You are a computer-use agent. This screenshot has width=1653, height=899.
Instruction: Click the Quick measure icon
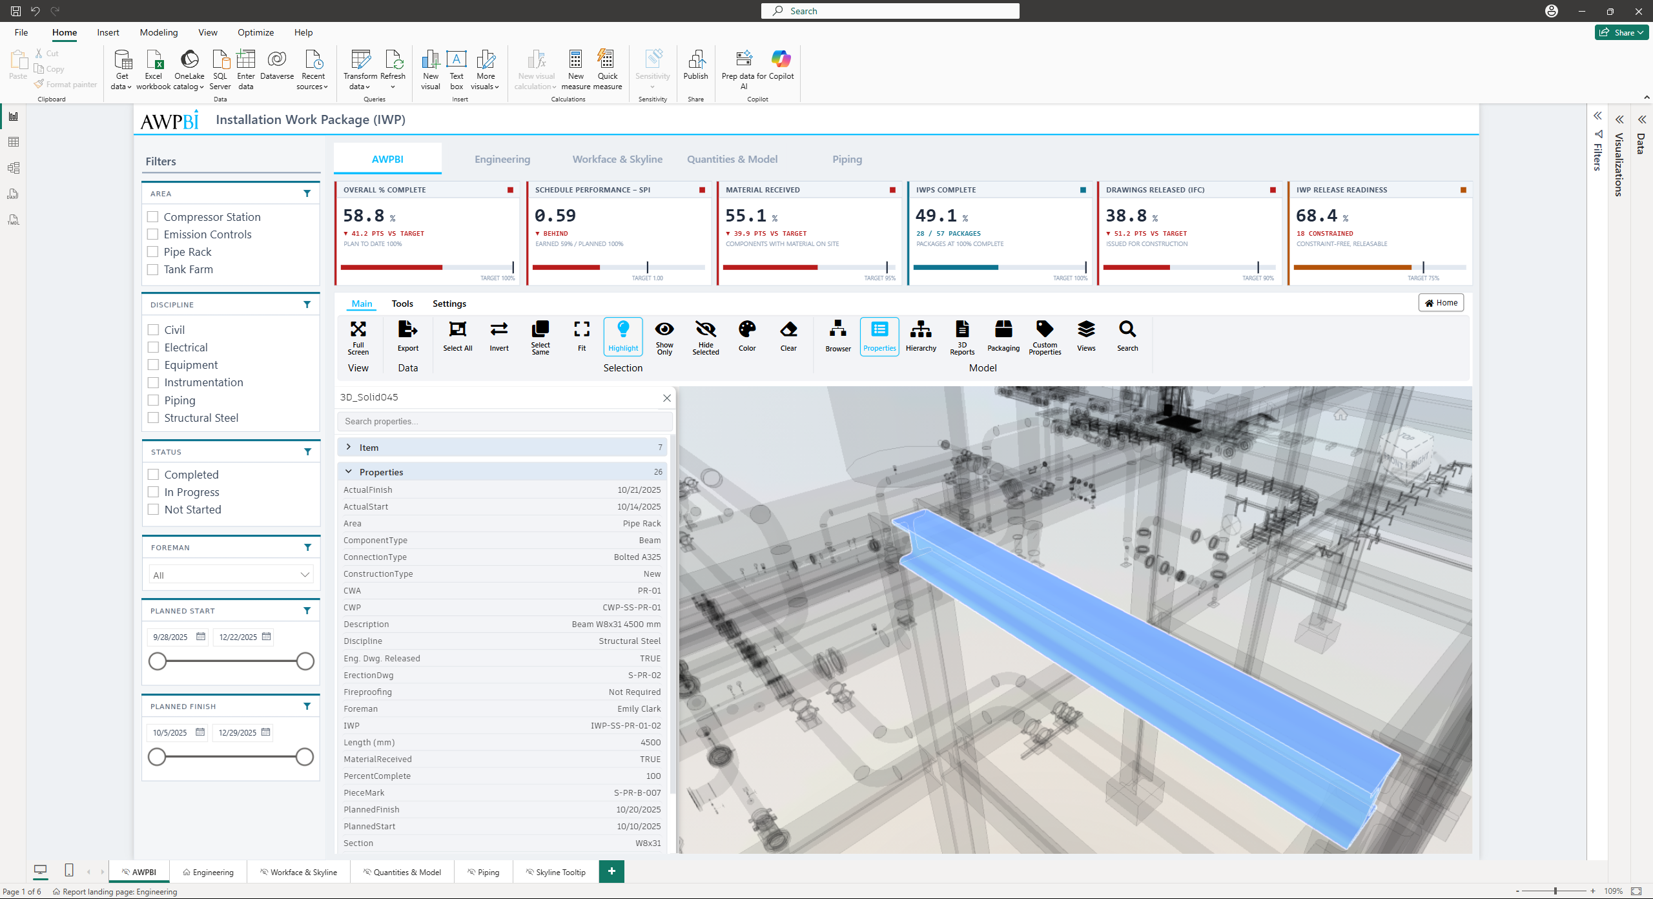(607, 69)
